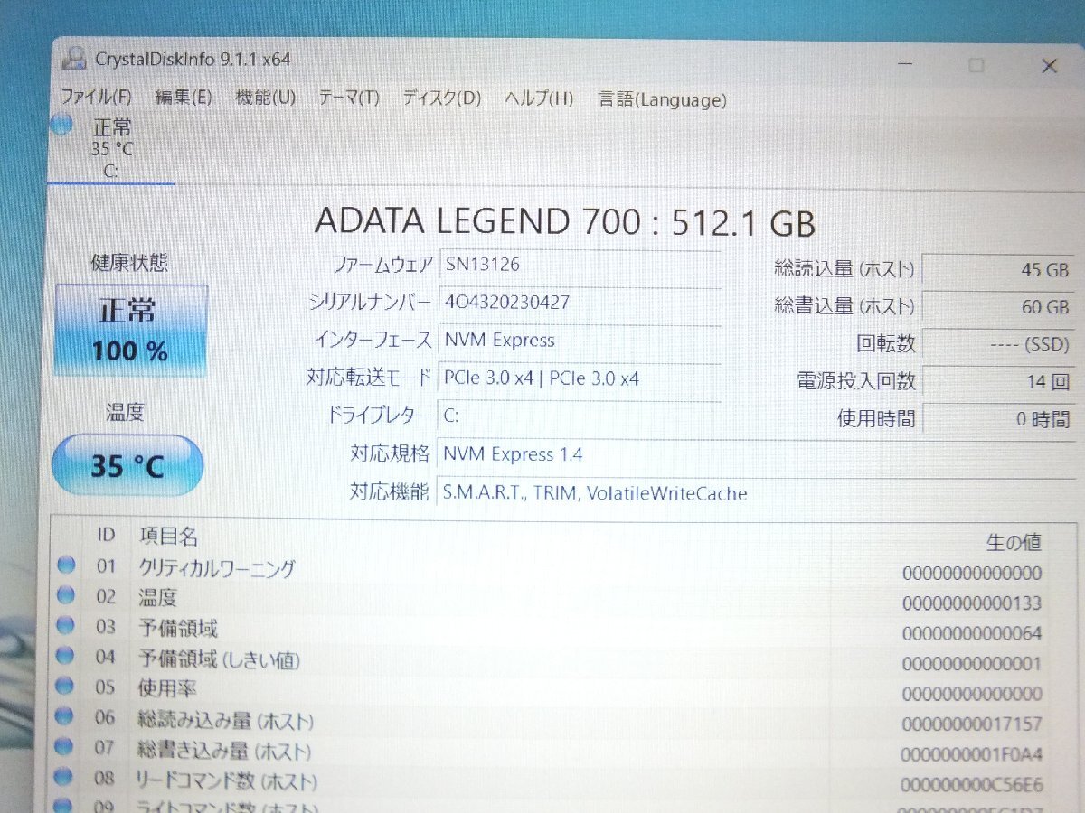Open the 言語(Language) menu
Screen dimensions: 1085x813
tap(662, 100)
